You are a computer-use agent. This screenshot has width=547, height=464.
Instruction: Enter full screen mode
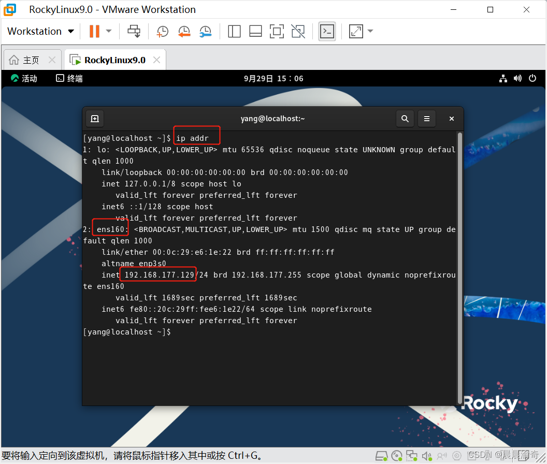[x=277, y=32]
